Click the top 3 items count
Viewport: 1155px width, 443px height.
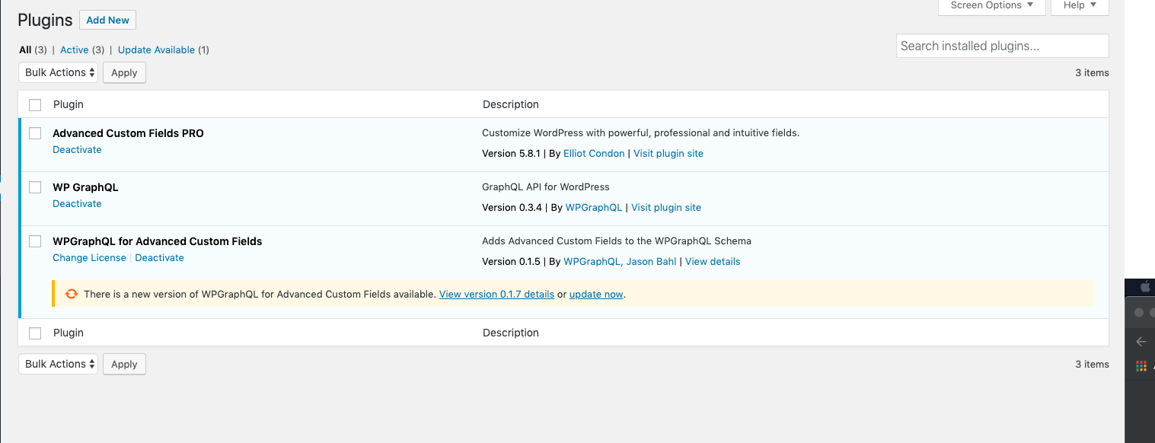tap(1092, 73)
